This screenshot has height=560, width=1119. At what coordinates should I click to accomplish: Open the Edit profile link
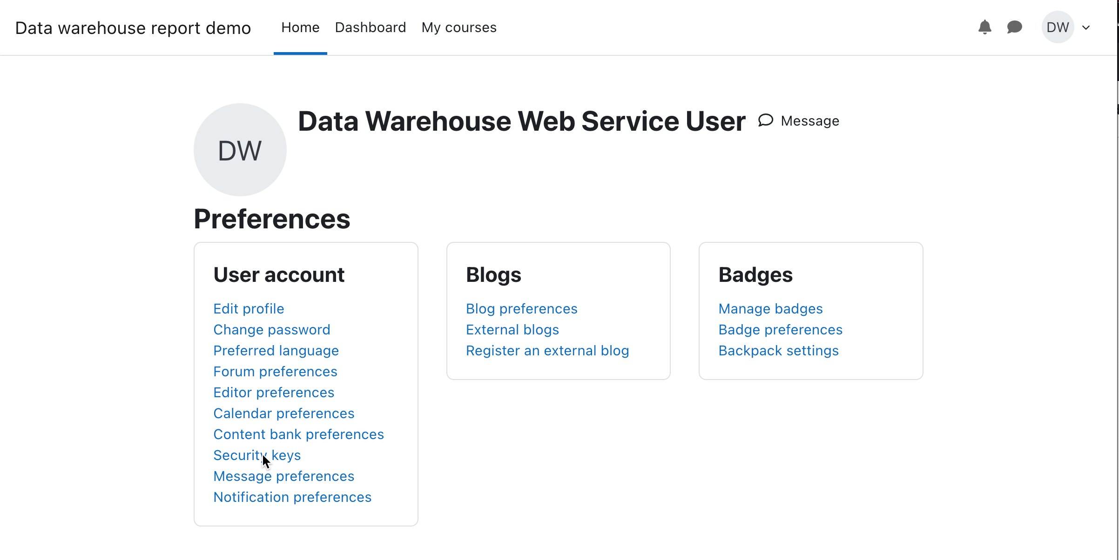(249, 309)
